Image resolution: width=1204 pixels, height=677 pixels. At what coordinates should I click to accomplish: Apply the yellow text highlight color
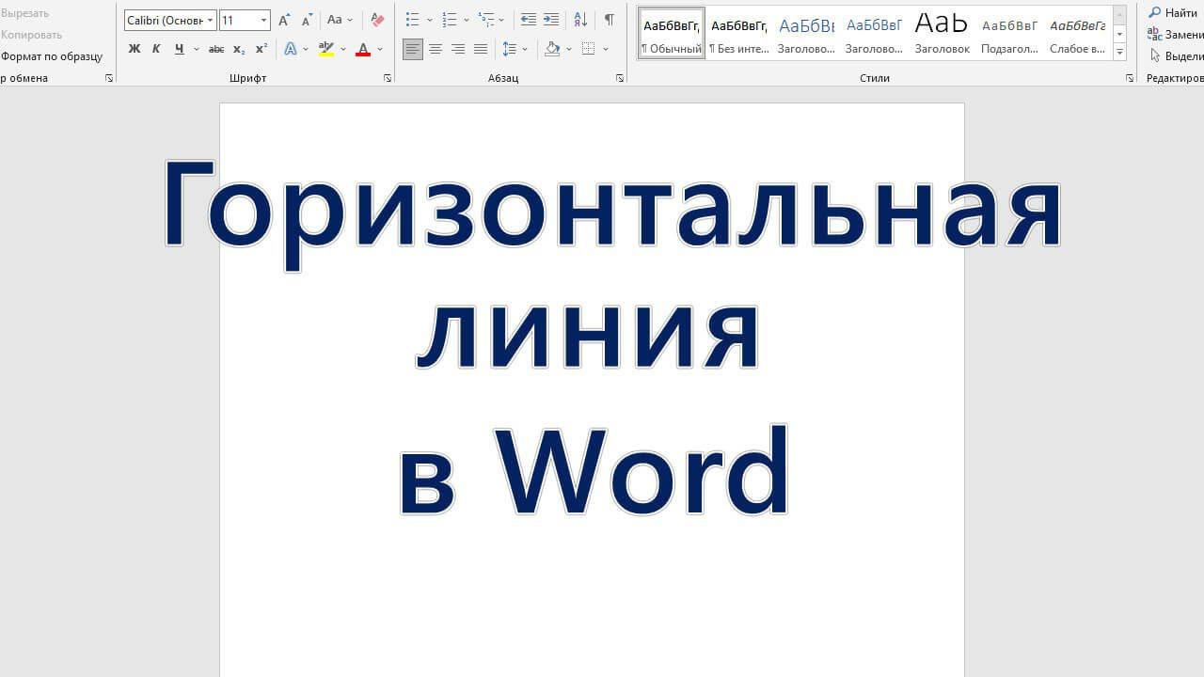click(x=326, y=49)
